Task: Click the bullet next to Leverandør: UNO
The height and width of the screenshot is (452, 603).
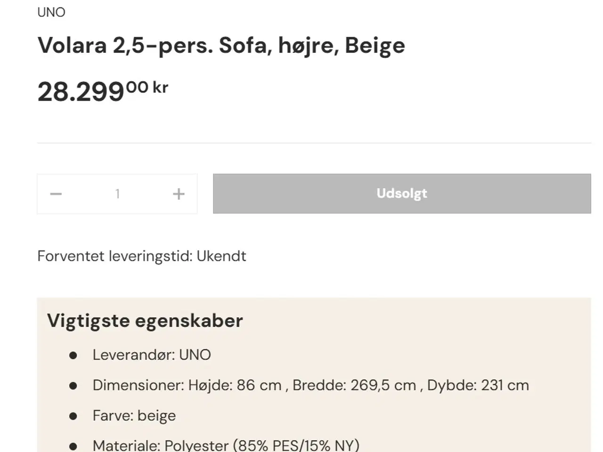Action: [x=73, y=355]
